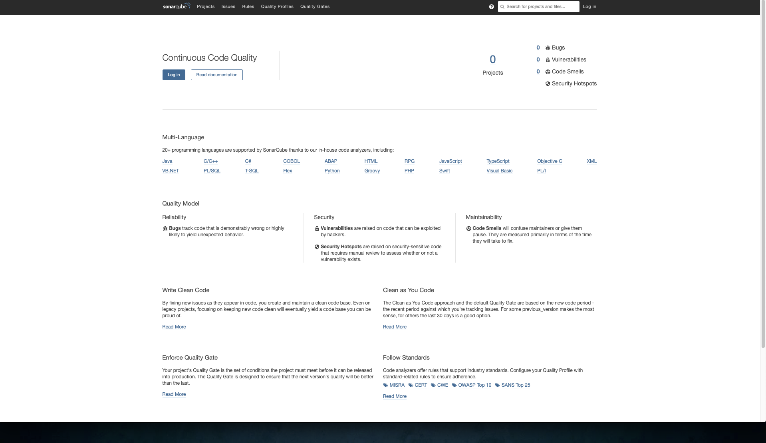Click the Bugs count number
Image resolution: width=766 pixels, height=443 pixels.
point(538,48)
